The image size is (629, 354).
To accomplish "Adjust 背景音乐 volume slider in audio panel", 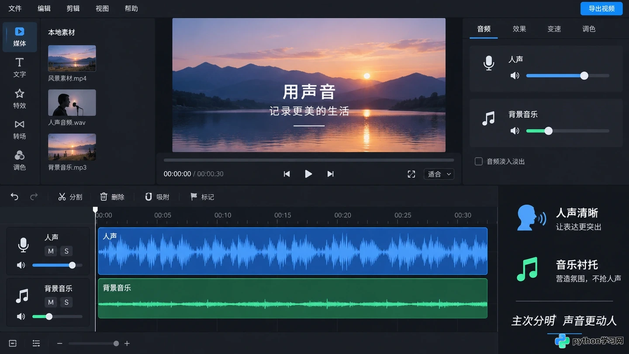I will pos(567,131).
